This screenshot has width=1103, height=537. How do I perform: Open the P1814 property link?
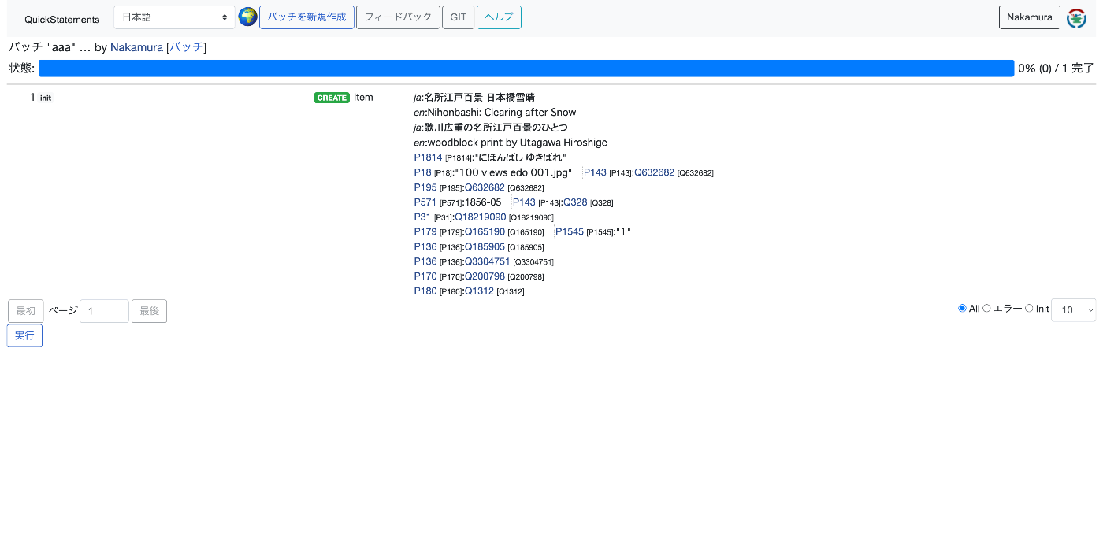[428, 157]
